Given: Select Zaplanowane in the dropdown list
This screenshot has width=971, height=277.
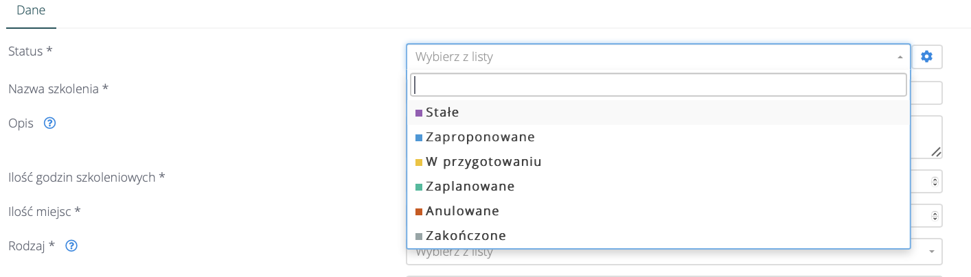Looking at the screenshot, I should [x=470, y=186].
